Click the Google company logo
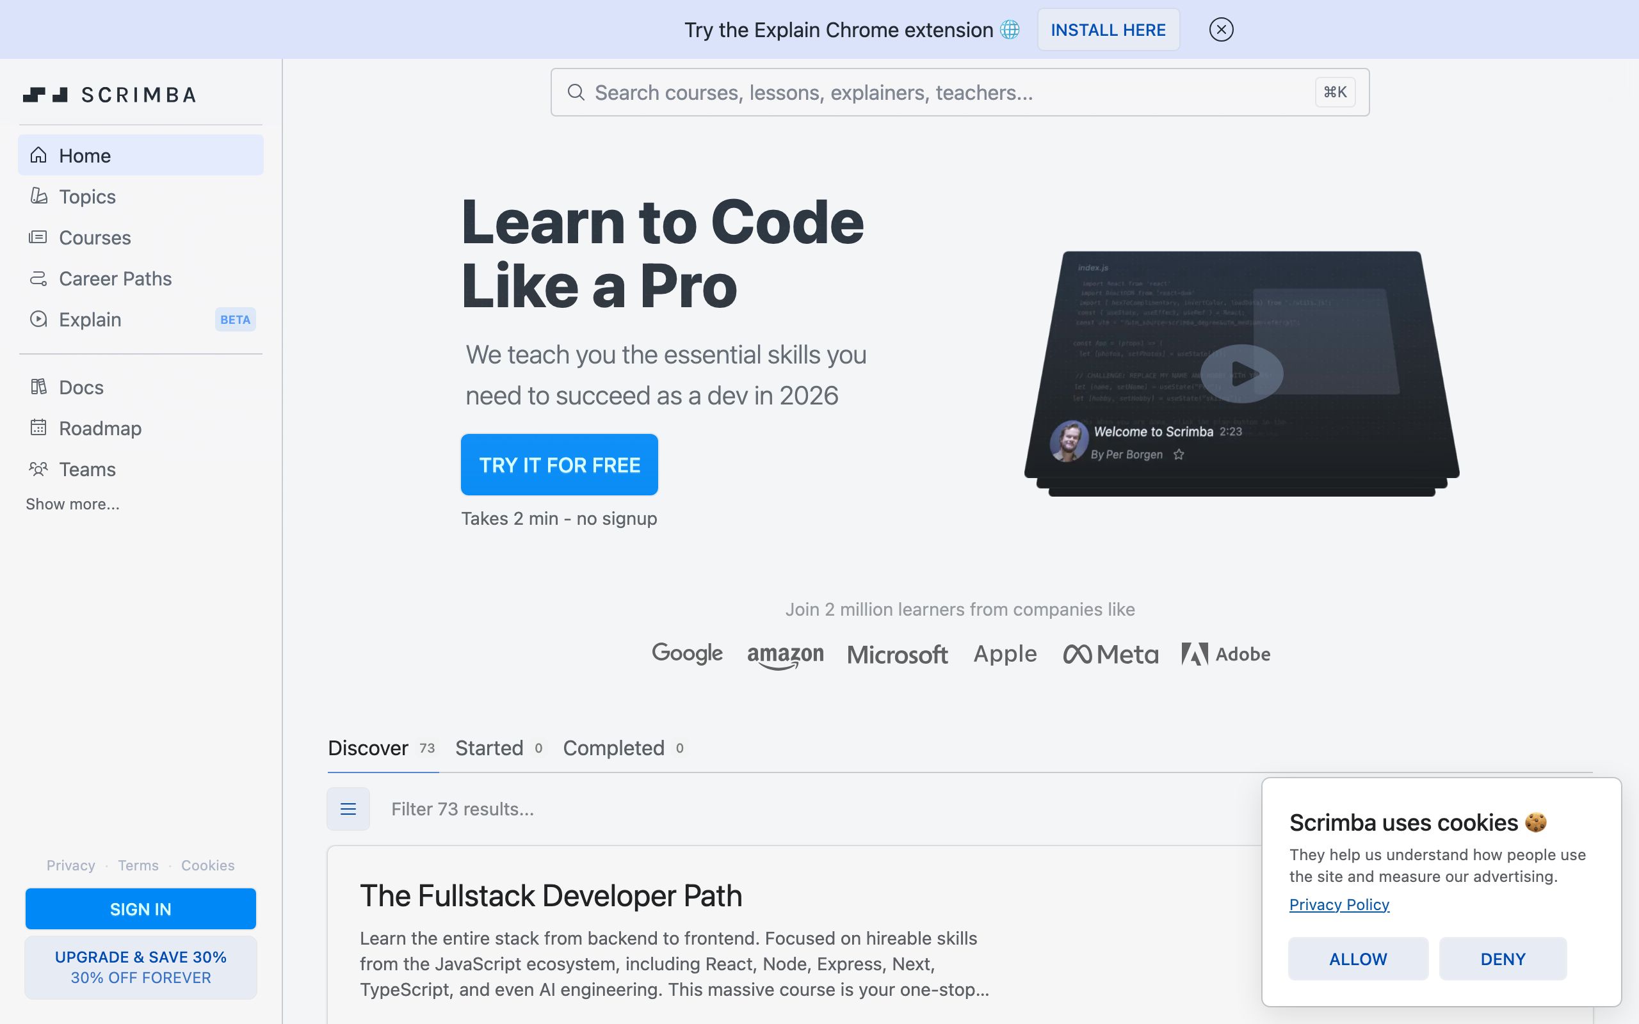The height and width of the screenshot is (1024, 1639). coord(687,653)
